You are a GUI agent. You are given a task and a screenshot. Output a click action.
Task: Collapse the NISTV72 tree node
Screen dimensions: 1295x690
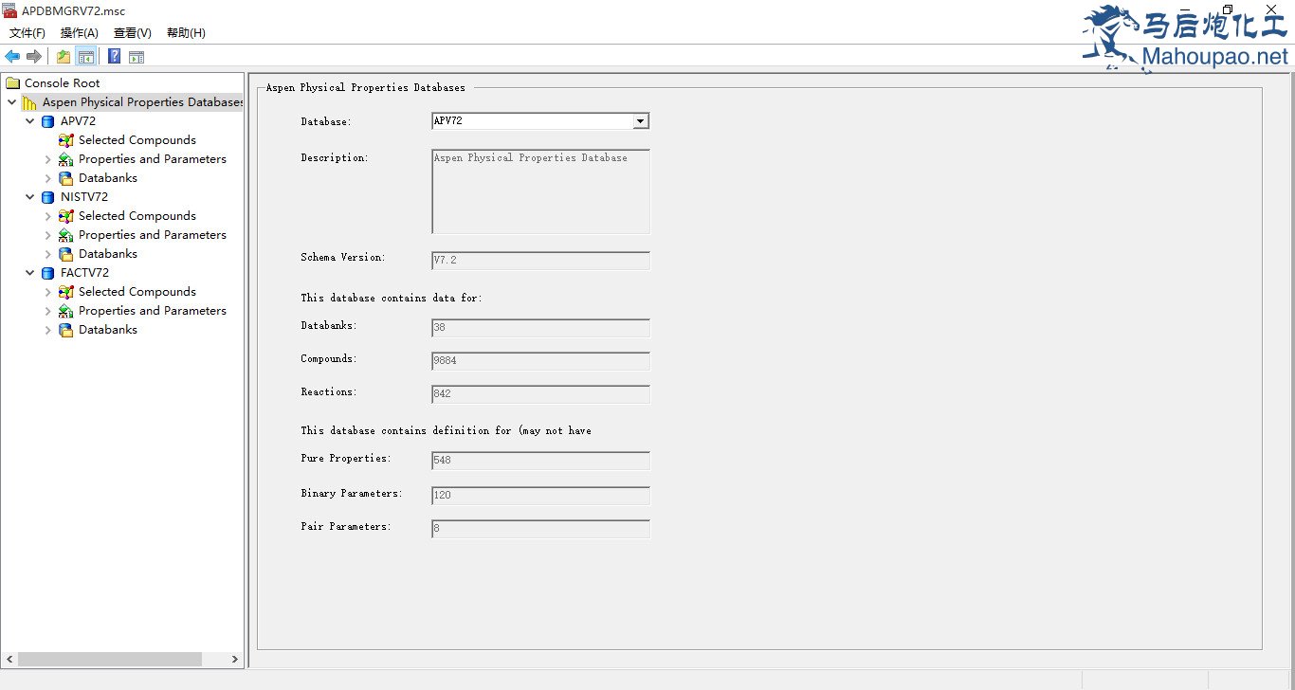pos(29,197)
